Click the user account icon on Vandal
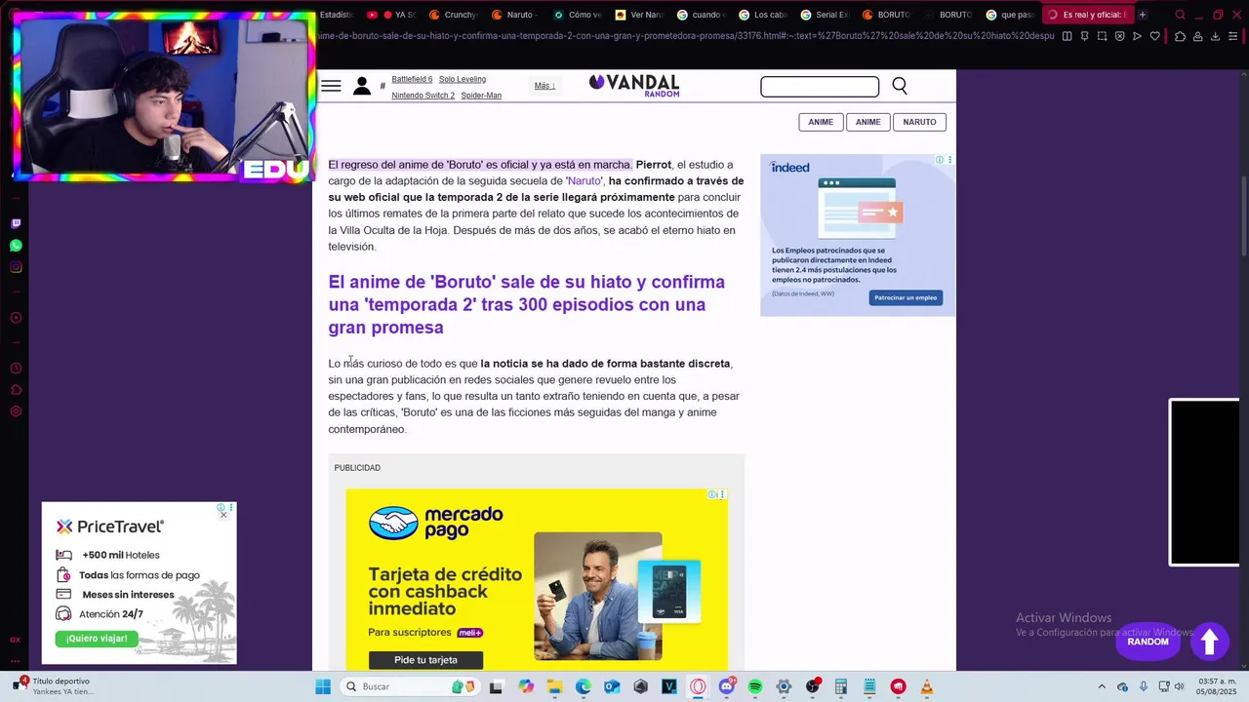 pyautogui.click(x=362, y=86)
